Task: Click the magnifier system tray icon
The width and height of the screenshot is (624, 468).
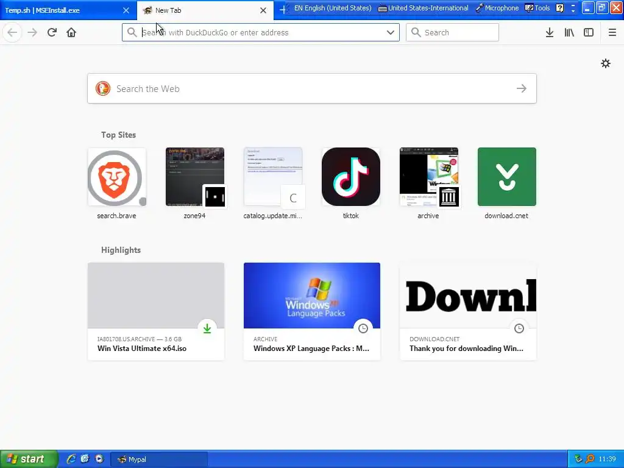Action: [x=590, y=459]
